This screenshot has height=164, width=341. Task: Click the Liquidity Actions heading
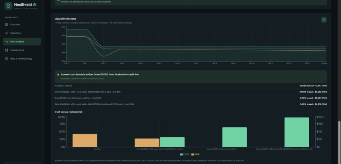[65, 19]
